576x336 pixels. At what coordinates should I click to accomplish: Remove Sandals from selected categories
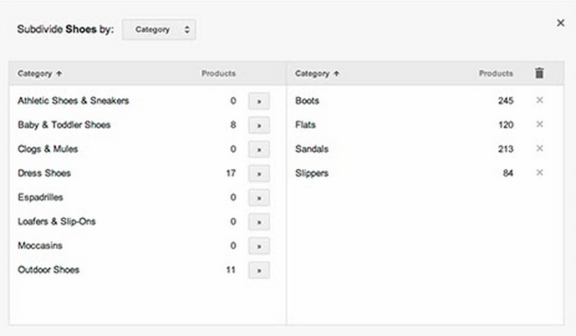pos(540,149)
